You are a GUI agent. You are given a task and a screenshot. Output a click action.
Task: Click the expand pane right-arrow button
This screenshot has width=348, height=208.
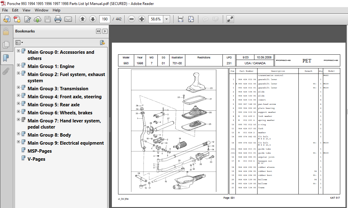(x=105, y=31)
